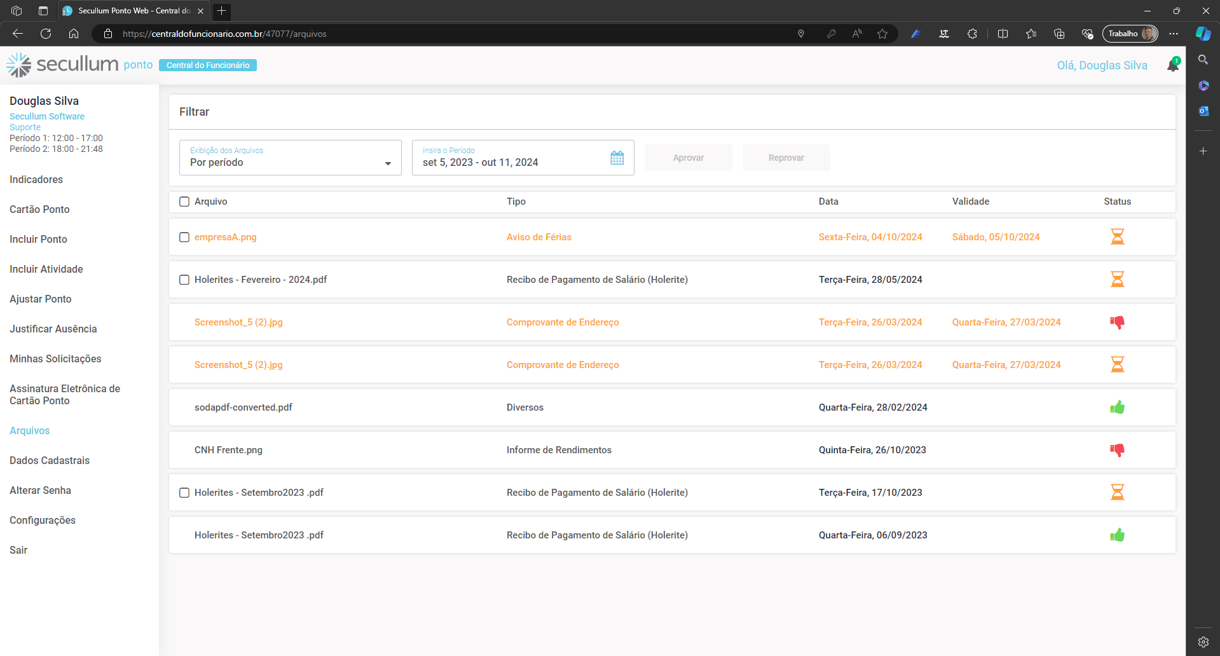Click hourglass status of 26/03/2024 second Screenshot_5

point(1117,365)
